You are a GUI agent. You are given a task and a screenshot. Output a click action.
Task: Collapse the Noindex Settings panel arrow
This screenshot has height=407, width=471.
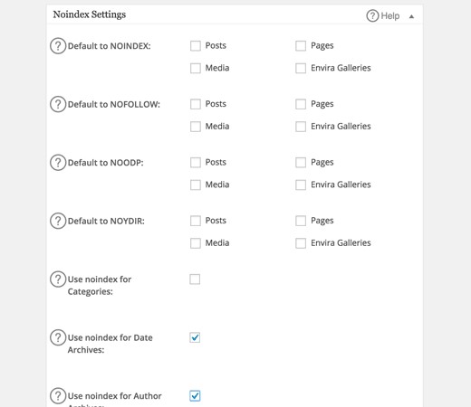click(411, 16)
